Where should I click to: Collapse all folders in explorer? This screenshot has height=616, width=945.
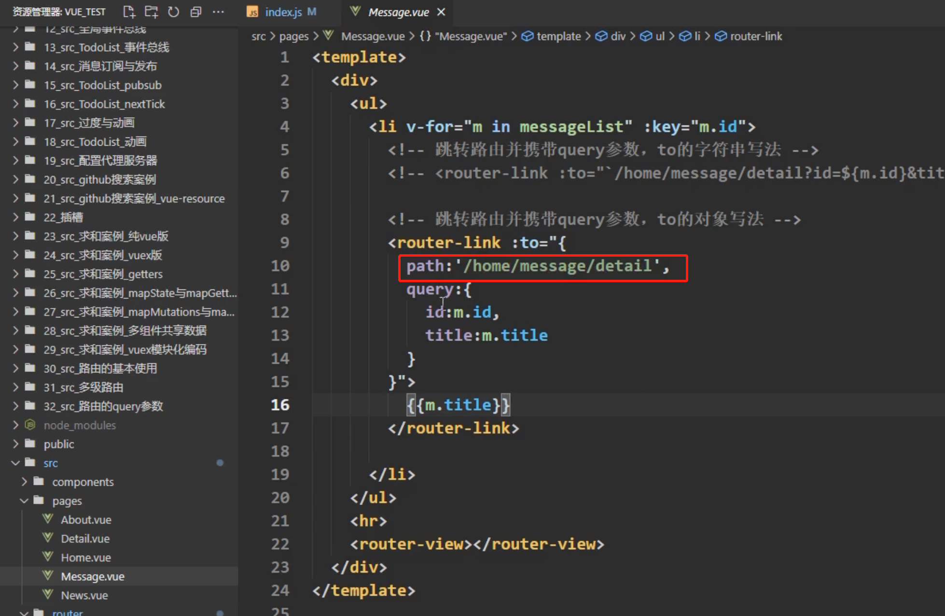[x=196, y=12]
